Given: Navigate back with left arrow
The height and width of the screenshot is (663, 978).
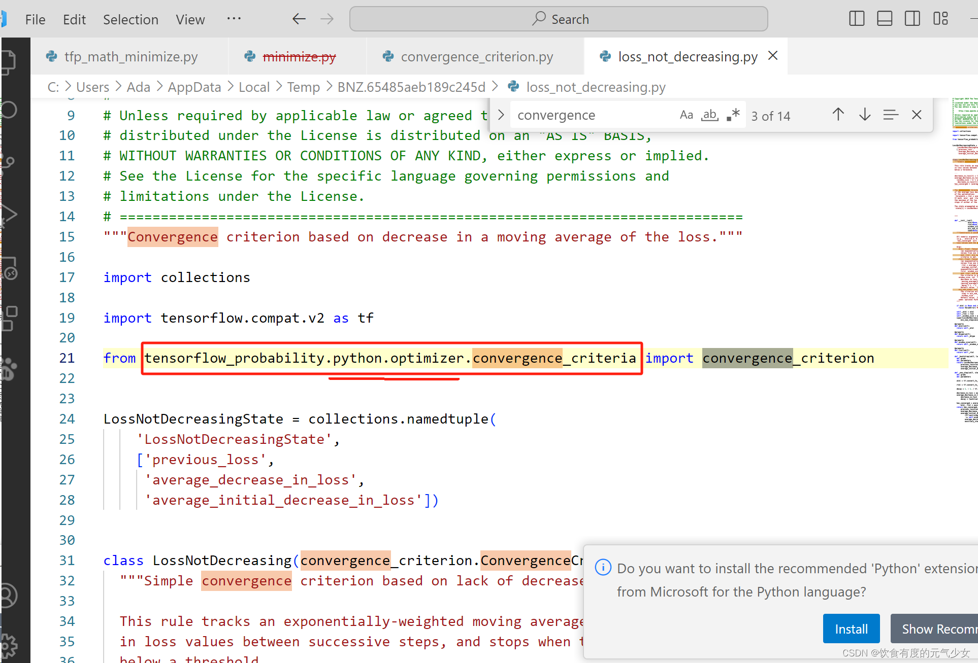Looking at the screenshot, I should [x=299, y=19].
